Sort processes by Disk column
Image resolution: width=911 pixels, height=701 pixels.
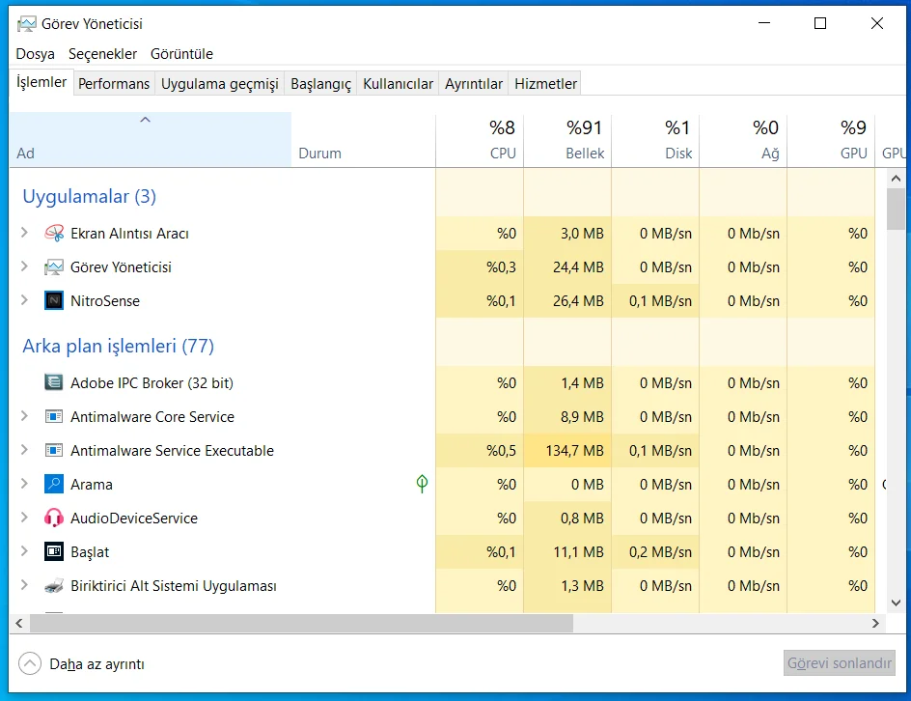coord(655,139)
